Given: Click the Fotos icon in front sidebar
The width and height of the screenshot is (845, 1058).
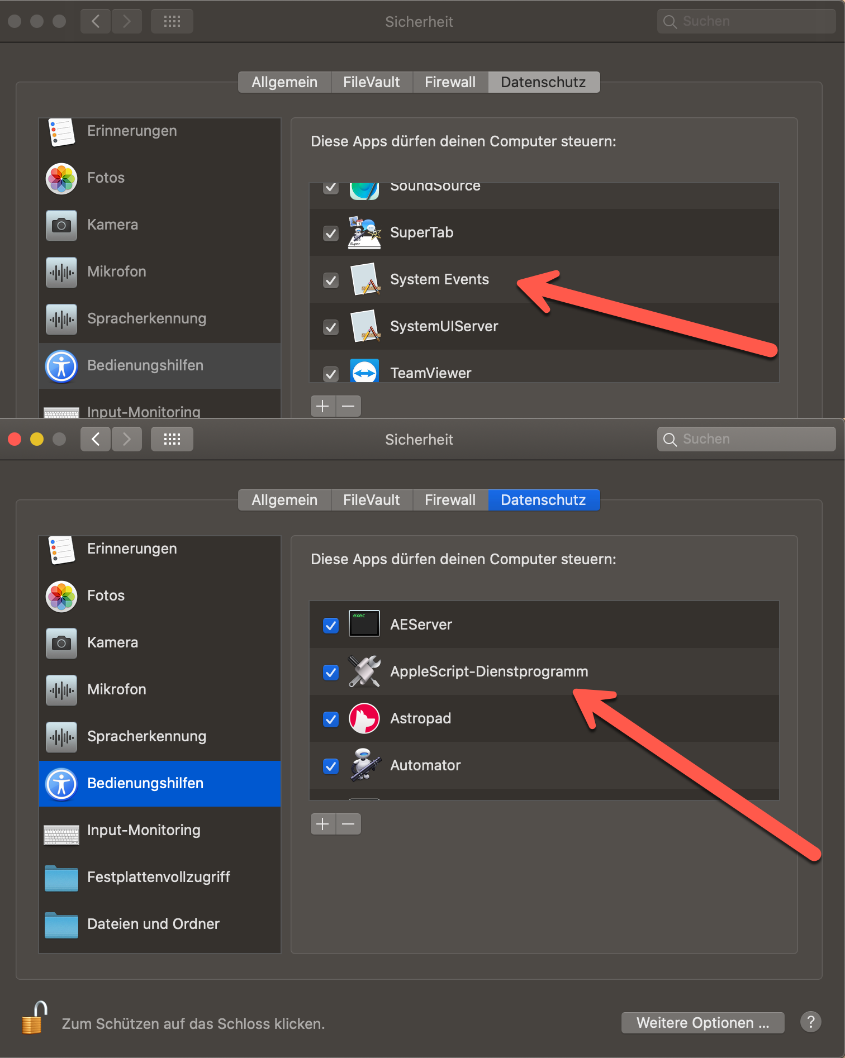Looking at the screenshot, I should pyautogui.click(x=61, y=596).
